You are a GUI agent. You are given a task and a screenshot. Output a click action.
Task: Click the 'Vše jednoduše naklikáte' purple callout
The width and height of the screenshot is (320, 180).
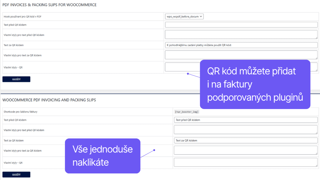coord(102,156)
